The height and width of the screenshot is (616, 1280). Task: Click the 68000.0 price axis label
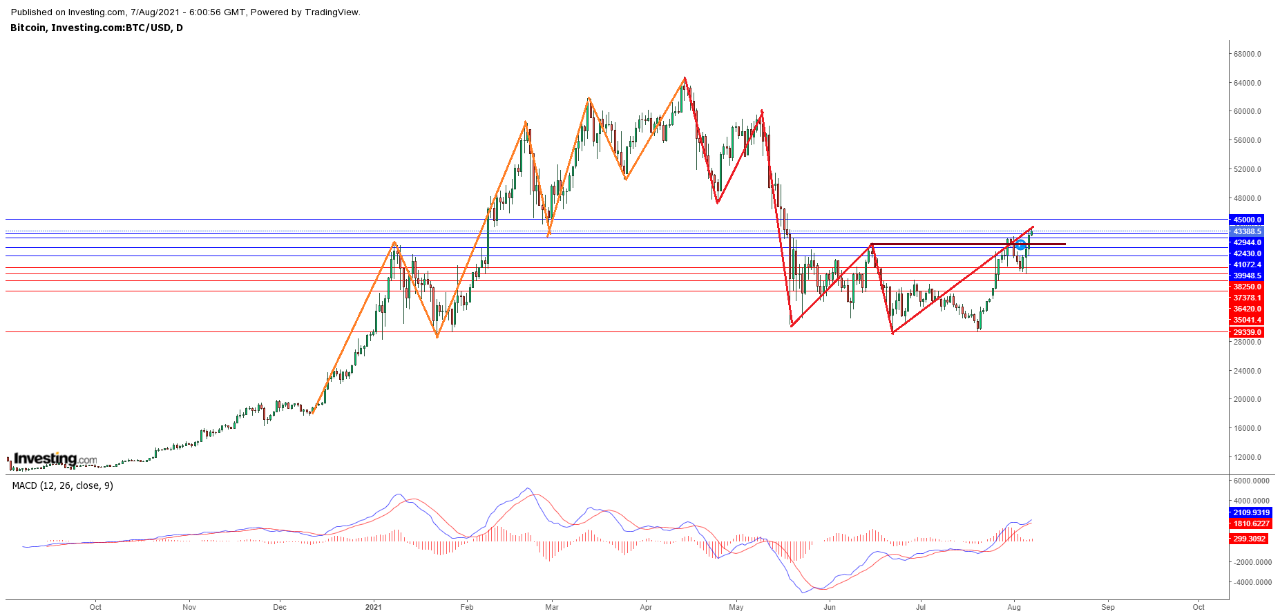pyautogui.click(x=1248, y=54)
